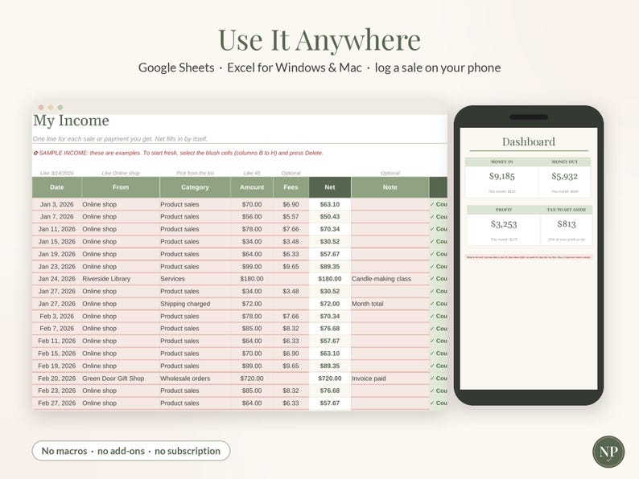Image resolution: width=639 pixels, height=479 pixels.
Task: Click amount $85.00 in Feb 7 row
Action: (252, 329)
